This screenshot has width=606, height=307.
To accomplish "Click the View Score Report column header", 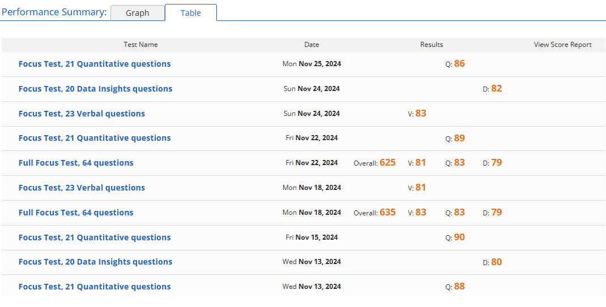I will [562, 45].
